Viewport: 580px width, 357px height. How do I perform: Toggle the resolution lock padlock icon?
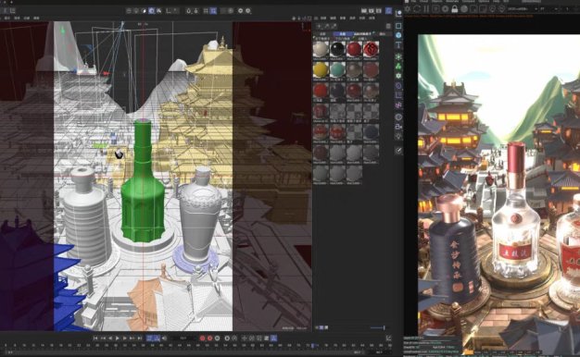click(x=455, y=9)
